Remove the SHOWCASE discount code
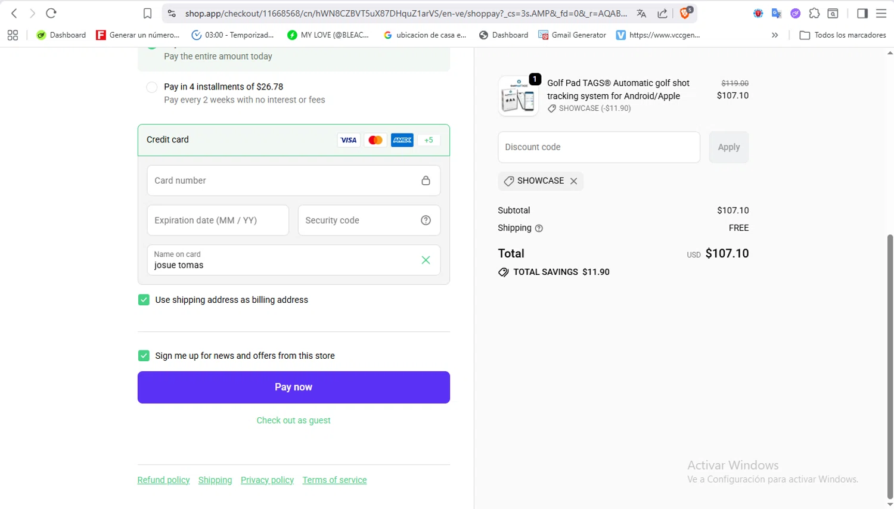 pyautogui.click(x=573, y=181)
